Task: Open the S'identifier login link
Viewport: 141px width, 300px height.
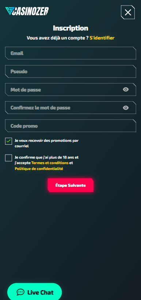Action: tap(102, 38)
